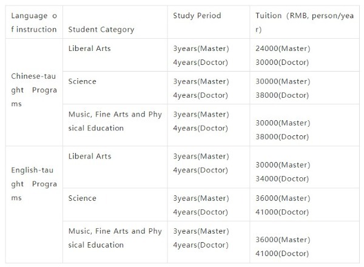The image size is (364, 267).
Task: Click the 34000(Doctor) tuition value
Action: [x=283, y=178]
